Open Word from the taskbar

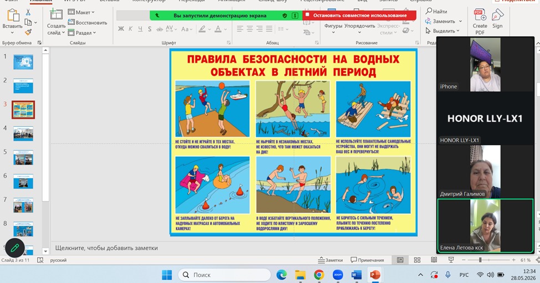click(356, 275)
